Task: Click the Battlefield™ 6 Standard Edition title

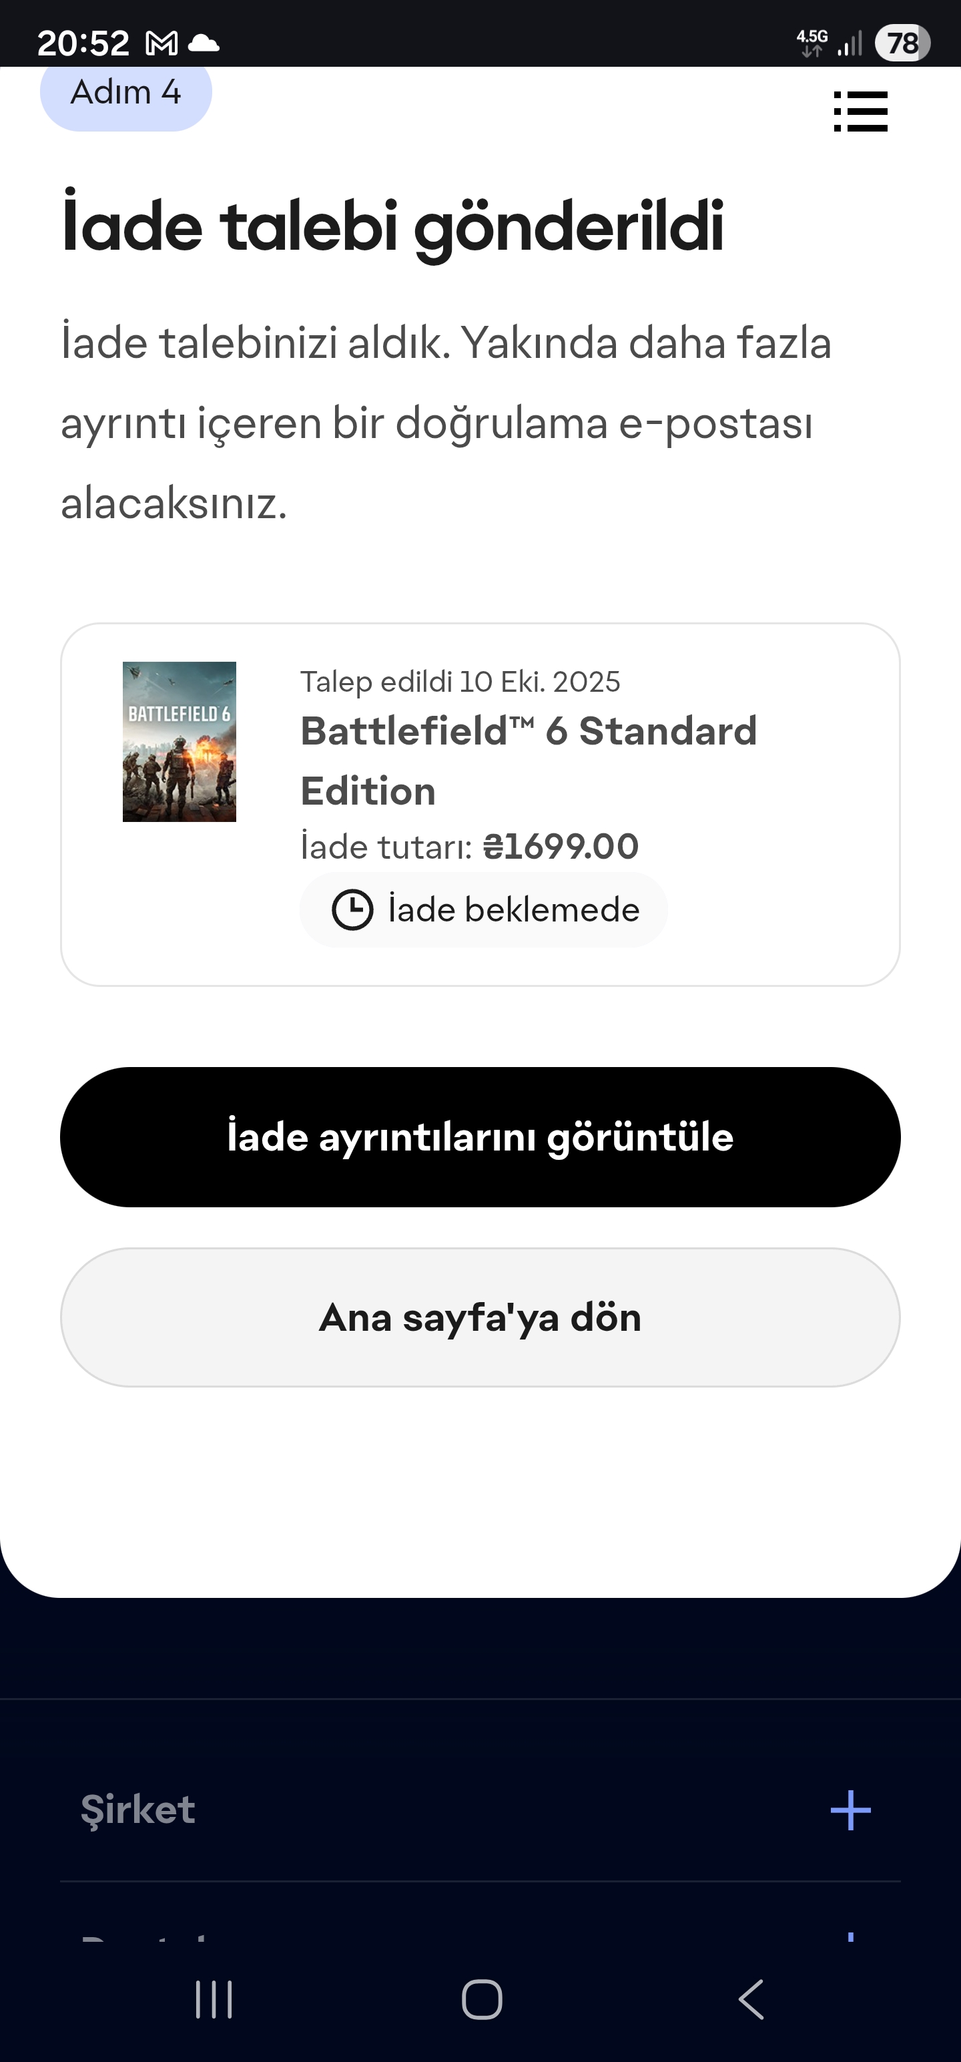Action: point(528,761)
